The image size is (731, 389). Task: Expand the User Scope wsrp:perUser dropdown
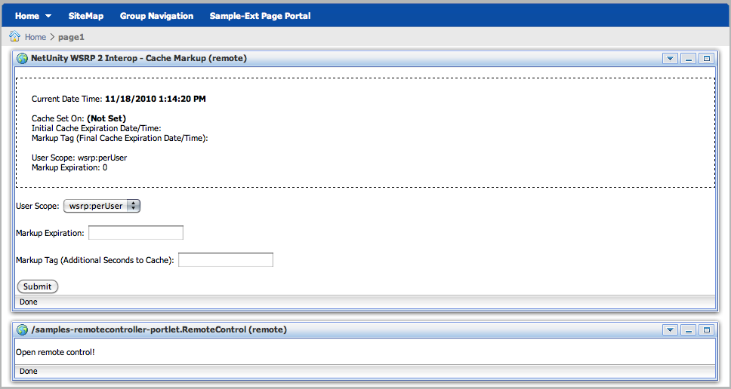[x=102, y=206]
